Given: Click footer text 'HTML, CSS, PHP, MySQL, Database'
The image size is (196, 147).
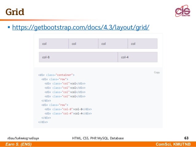Looking at the screenshot, I should click(98, 138).
